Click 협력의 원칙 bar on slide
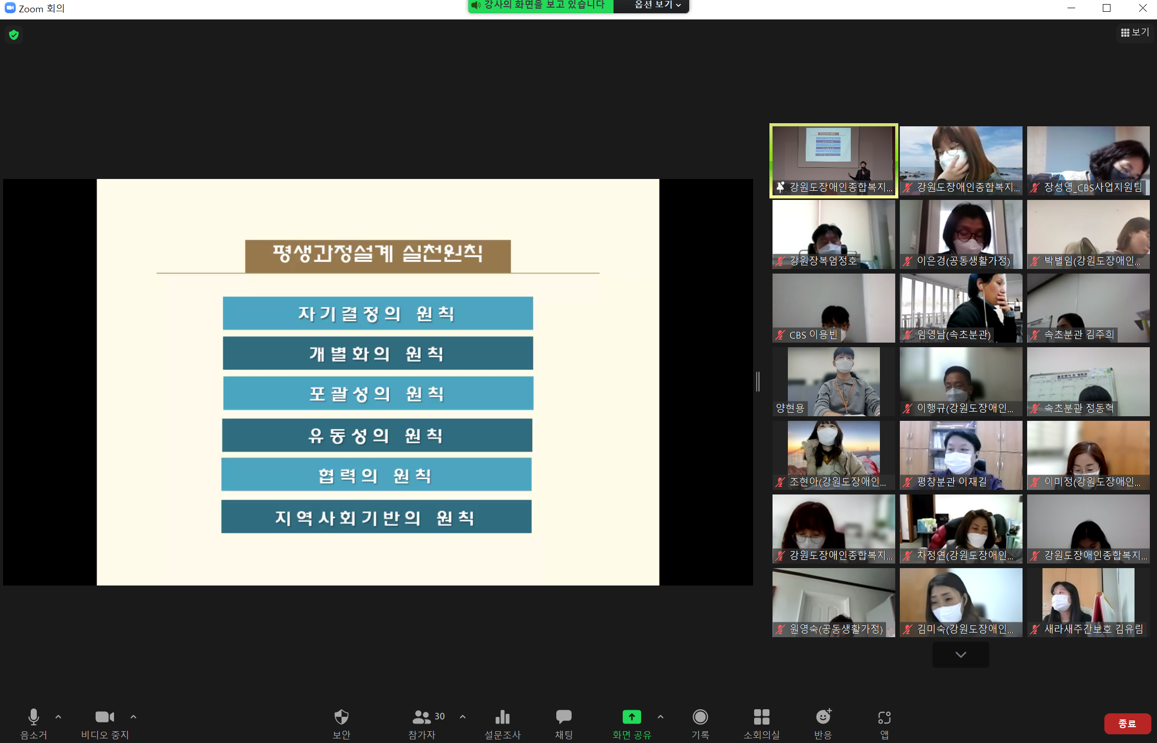The image size is (1157, 743). point(376,475)
